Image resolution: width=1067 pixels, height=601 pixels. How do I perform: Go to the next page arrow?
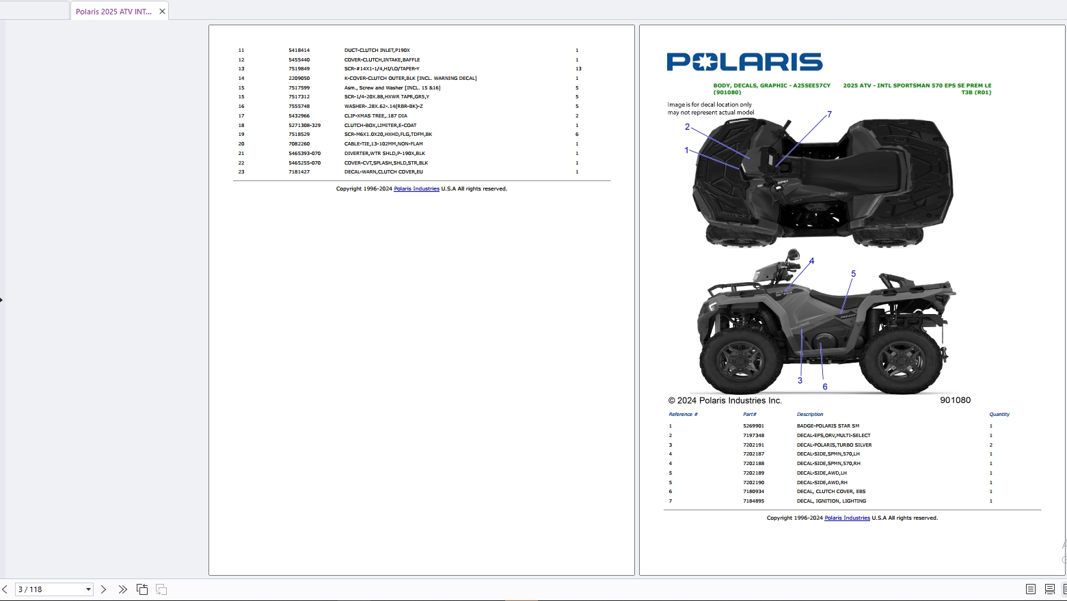pos(103,589)
